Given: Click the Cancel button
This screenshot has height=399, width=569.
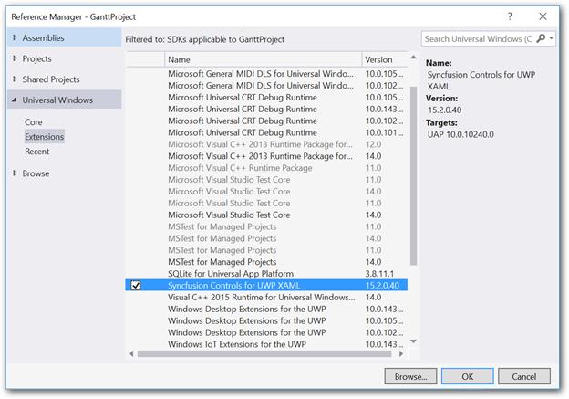Looking at the screenshot, I should tap(524, 376).
